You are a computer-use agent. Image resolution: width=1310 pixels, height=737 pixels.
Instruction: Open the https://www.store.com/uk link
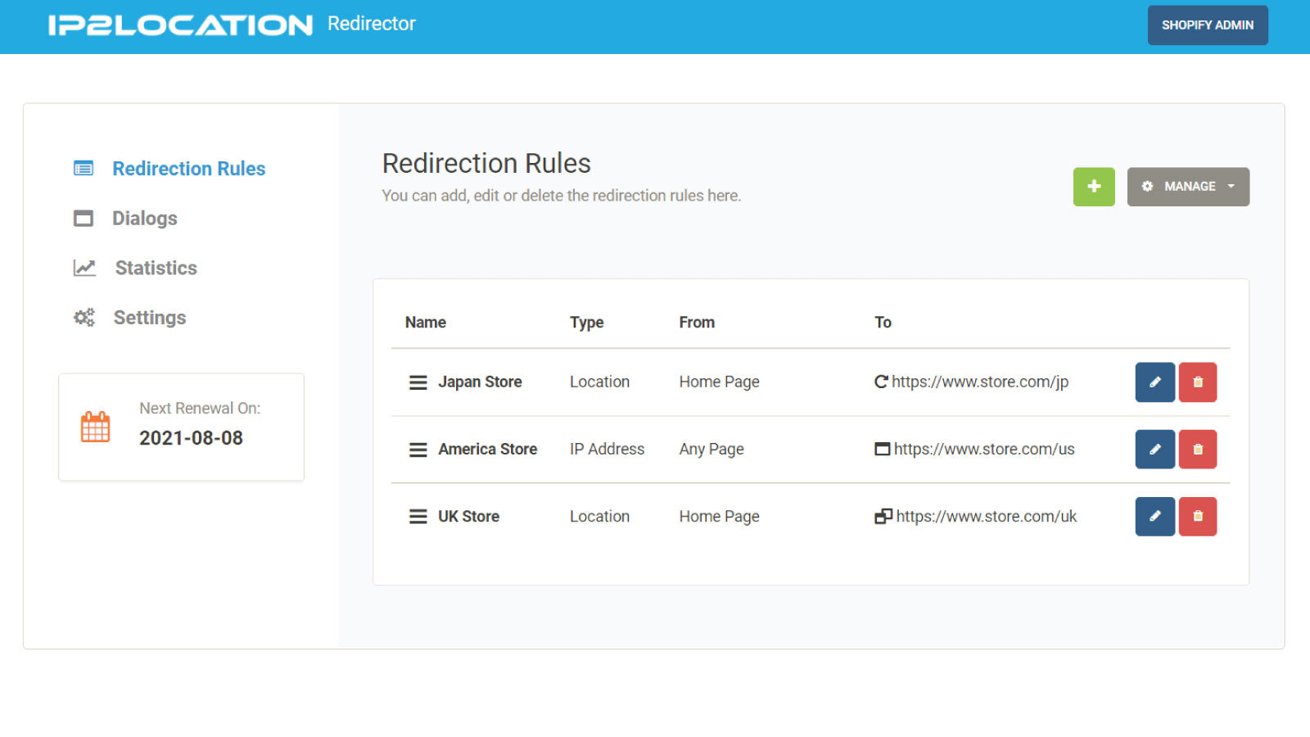[985, 516]
